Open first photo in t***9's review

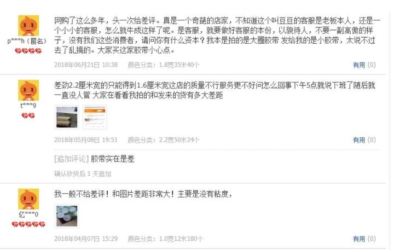[x=67, y=117]
